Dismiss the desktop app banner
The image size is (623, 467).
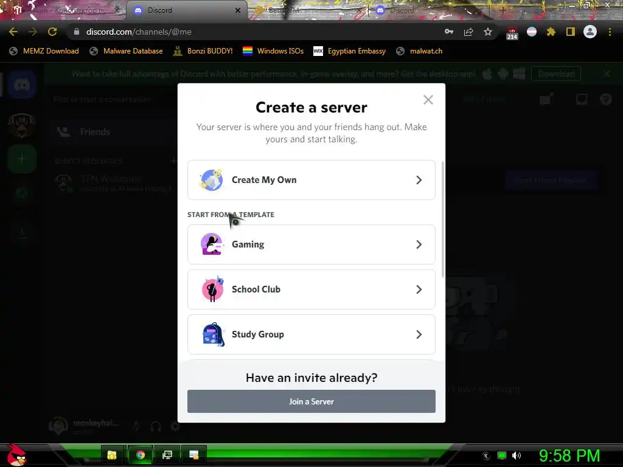point(607,74)
